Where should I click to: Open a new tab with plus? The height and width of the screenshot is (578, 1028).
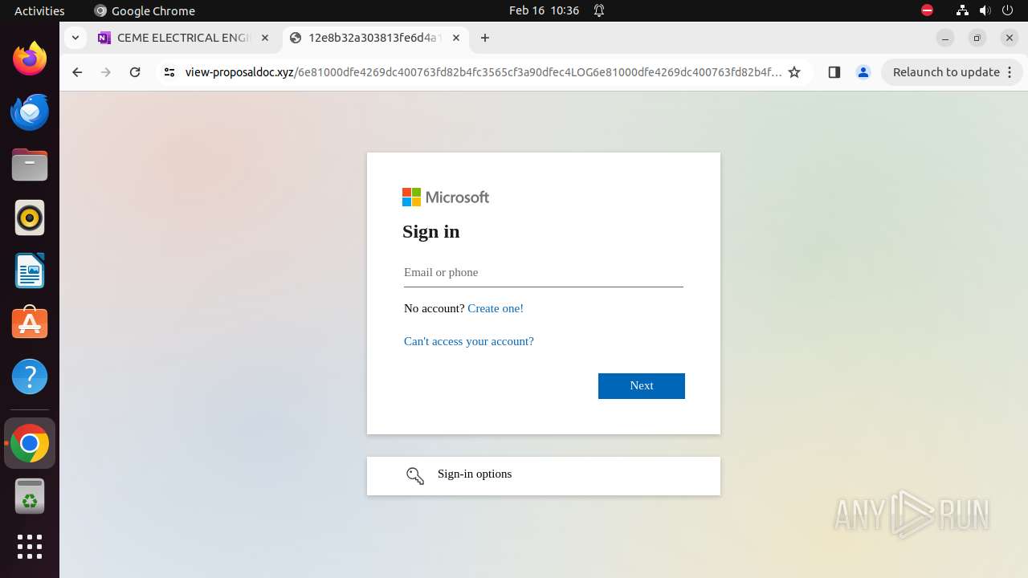coord(485,38)
